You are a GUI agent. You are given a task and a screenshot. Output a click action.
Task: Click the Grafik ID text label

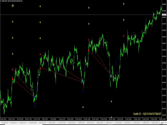pos(147,114)
